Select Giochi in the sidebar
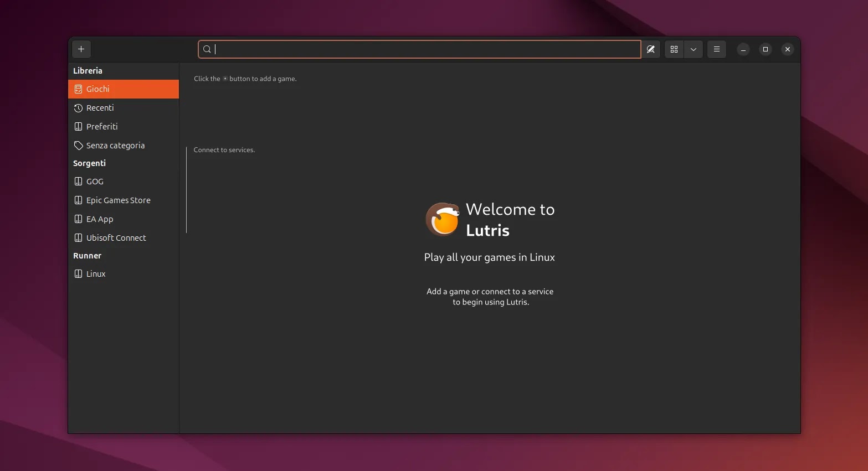This screenshot has height=471, width=868. pyautogui.click(x=124, y=89)
